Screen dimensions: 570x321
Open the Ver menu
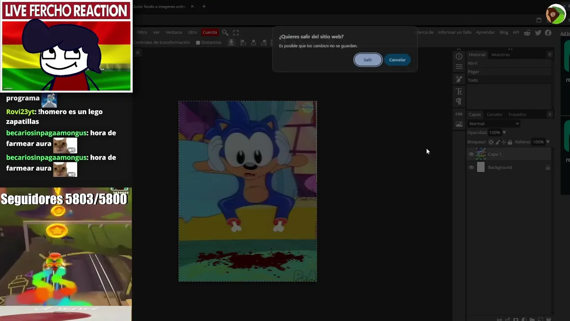tap(156, 32)
